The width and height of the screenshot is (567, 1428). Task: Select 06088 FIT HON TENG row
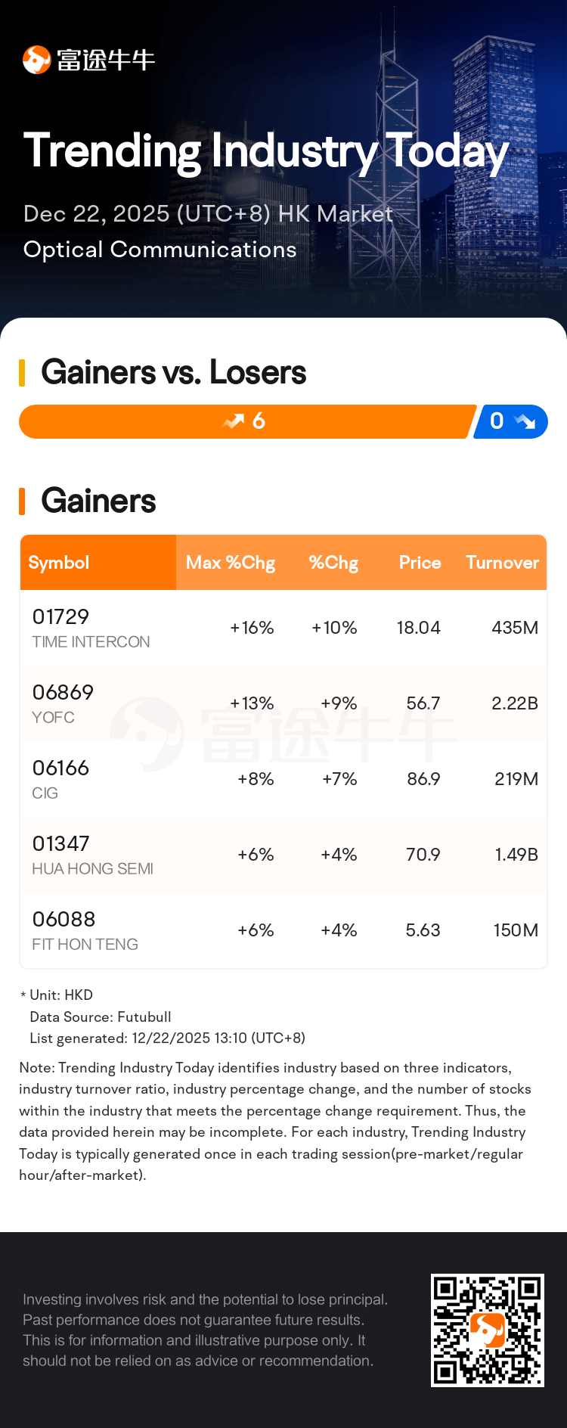coord(283,930)
